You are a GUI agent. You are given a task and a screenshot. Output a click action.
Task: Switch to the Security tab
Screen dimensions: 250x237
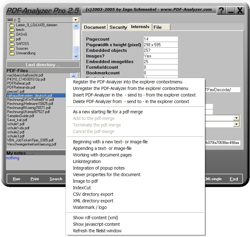tap(118, 27)
